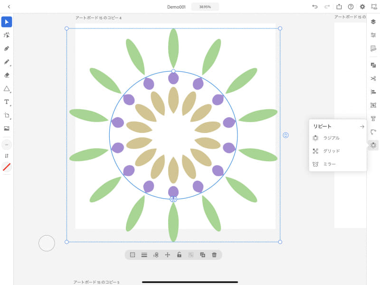Toggle the Repeat panel icon

tap(373, 145)
